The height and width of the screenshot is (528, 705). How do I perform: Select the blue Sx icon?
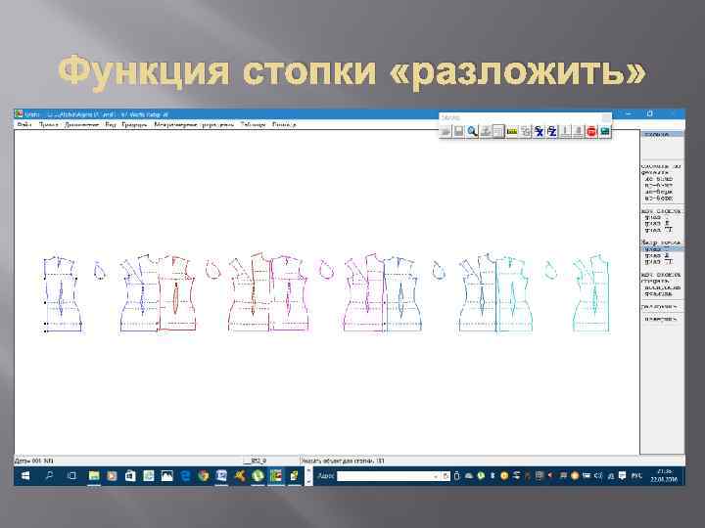click(539, 131)
